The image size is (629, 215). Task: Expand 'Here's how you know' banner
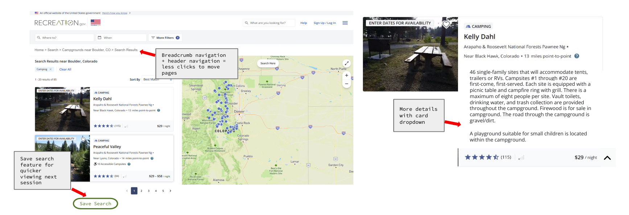[x=115, y=13]
